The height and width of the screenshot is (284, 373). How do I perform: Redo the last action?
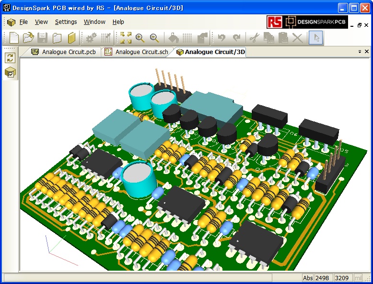(237, 38)
